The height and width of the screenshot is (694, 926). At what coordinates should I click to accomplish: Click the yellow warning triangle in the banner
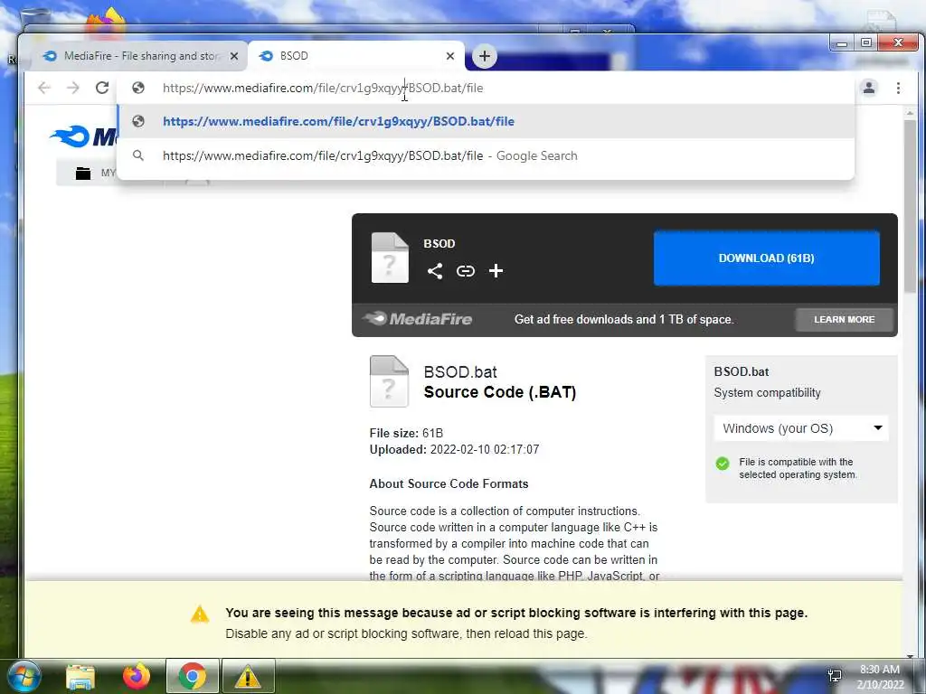click(200, 614)
